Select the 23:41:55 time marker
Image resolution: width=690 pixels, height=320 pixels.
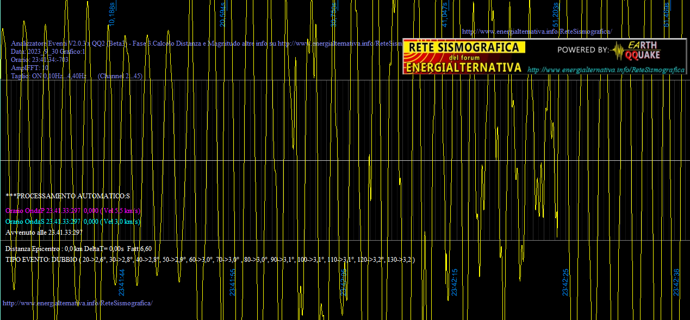pyautogui.click(x=233, y=283)
